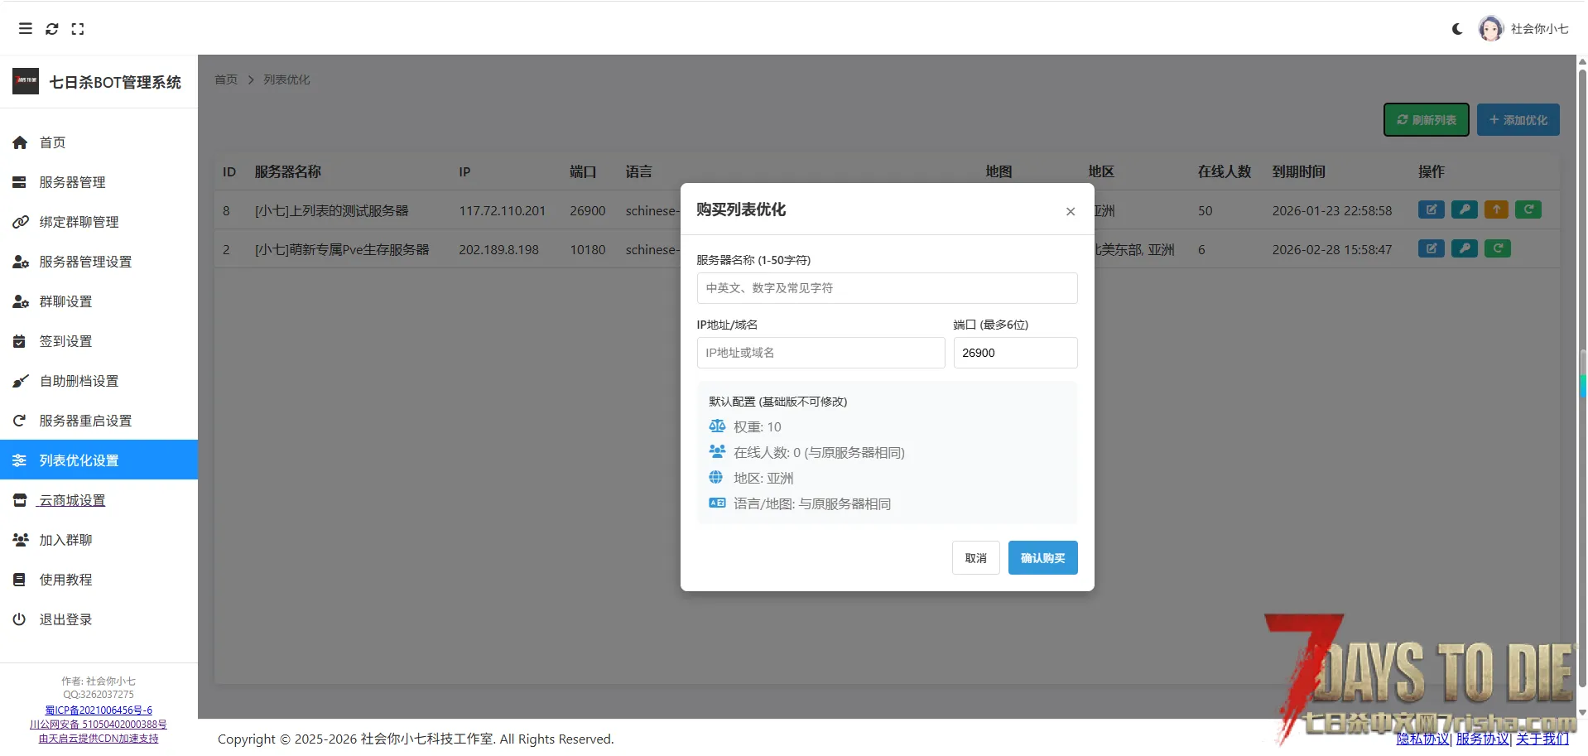Open 签到设置 sidebar item
1588x756 pixels.
click(x=66, y=341)
